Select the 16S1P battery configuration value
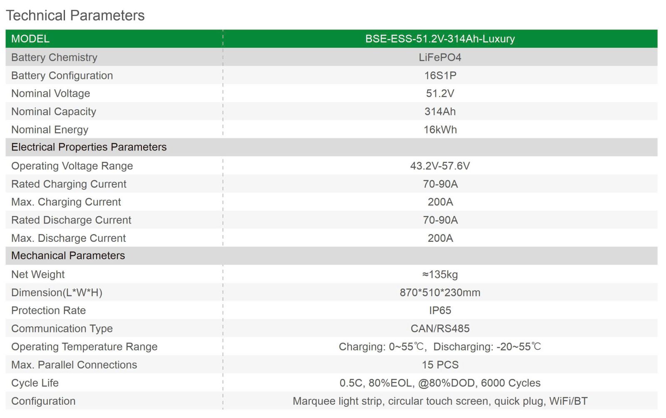 tap(440, 76)
